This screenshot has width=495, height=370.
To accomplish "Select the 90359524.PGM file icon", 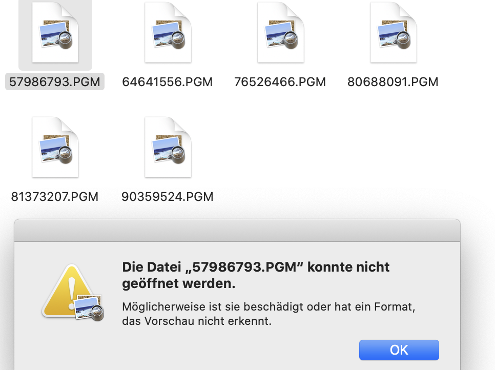I will [168, 148].
